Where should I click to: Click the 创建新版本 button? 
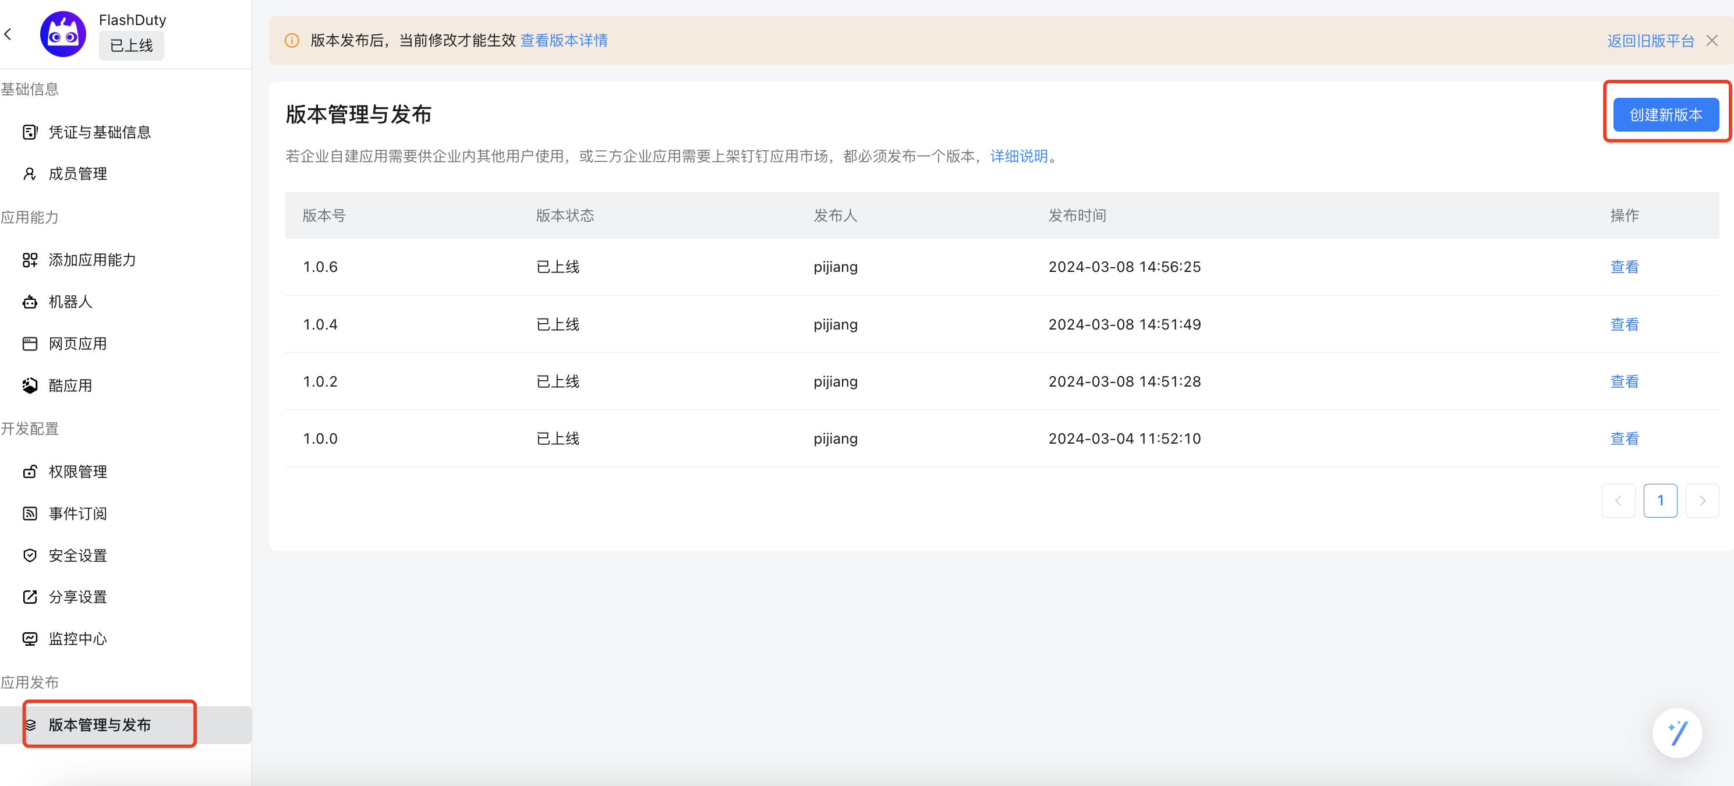pyautogui.click(x=1666, y=114)
